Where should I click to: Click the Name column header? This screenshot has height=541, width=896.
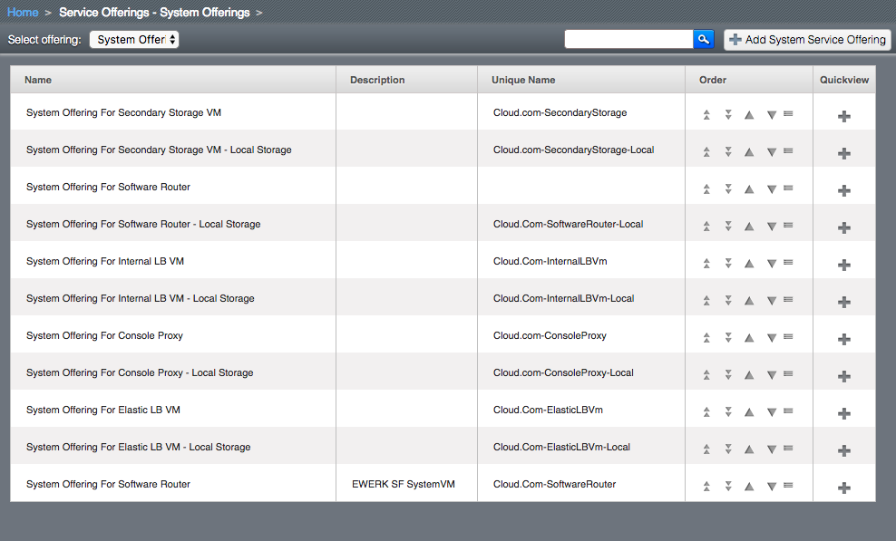coord(173,80)
